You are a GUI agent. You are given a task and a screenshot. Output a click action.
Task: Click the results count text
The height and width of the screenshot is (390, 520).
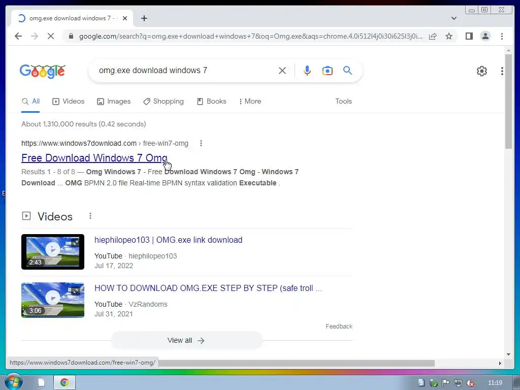pyautogui.click(x=84, y=124)
